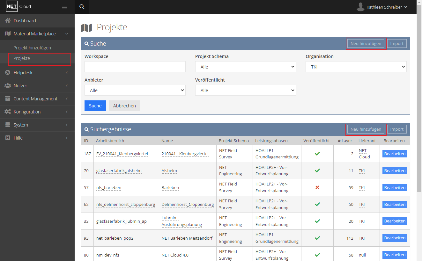Image resolution: width=422 pixels, height=261 pixels.
Task: Open the Alsheim name link
Action: (x=169, y=170)
